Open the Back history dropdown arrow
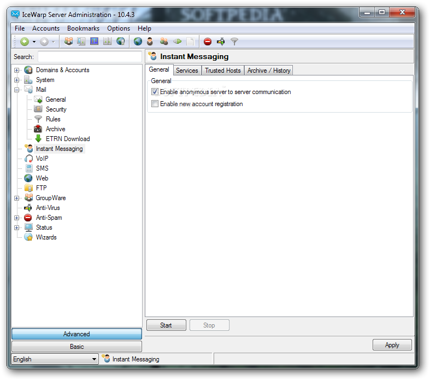 (x=34, y=42)
